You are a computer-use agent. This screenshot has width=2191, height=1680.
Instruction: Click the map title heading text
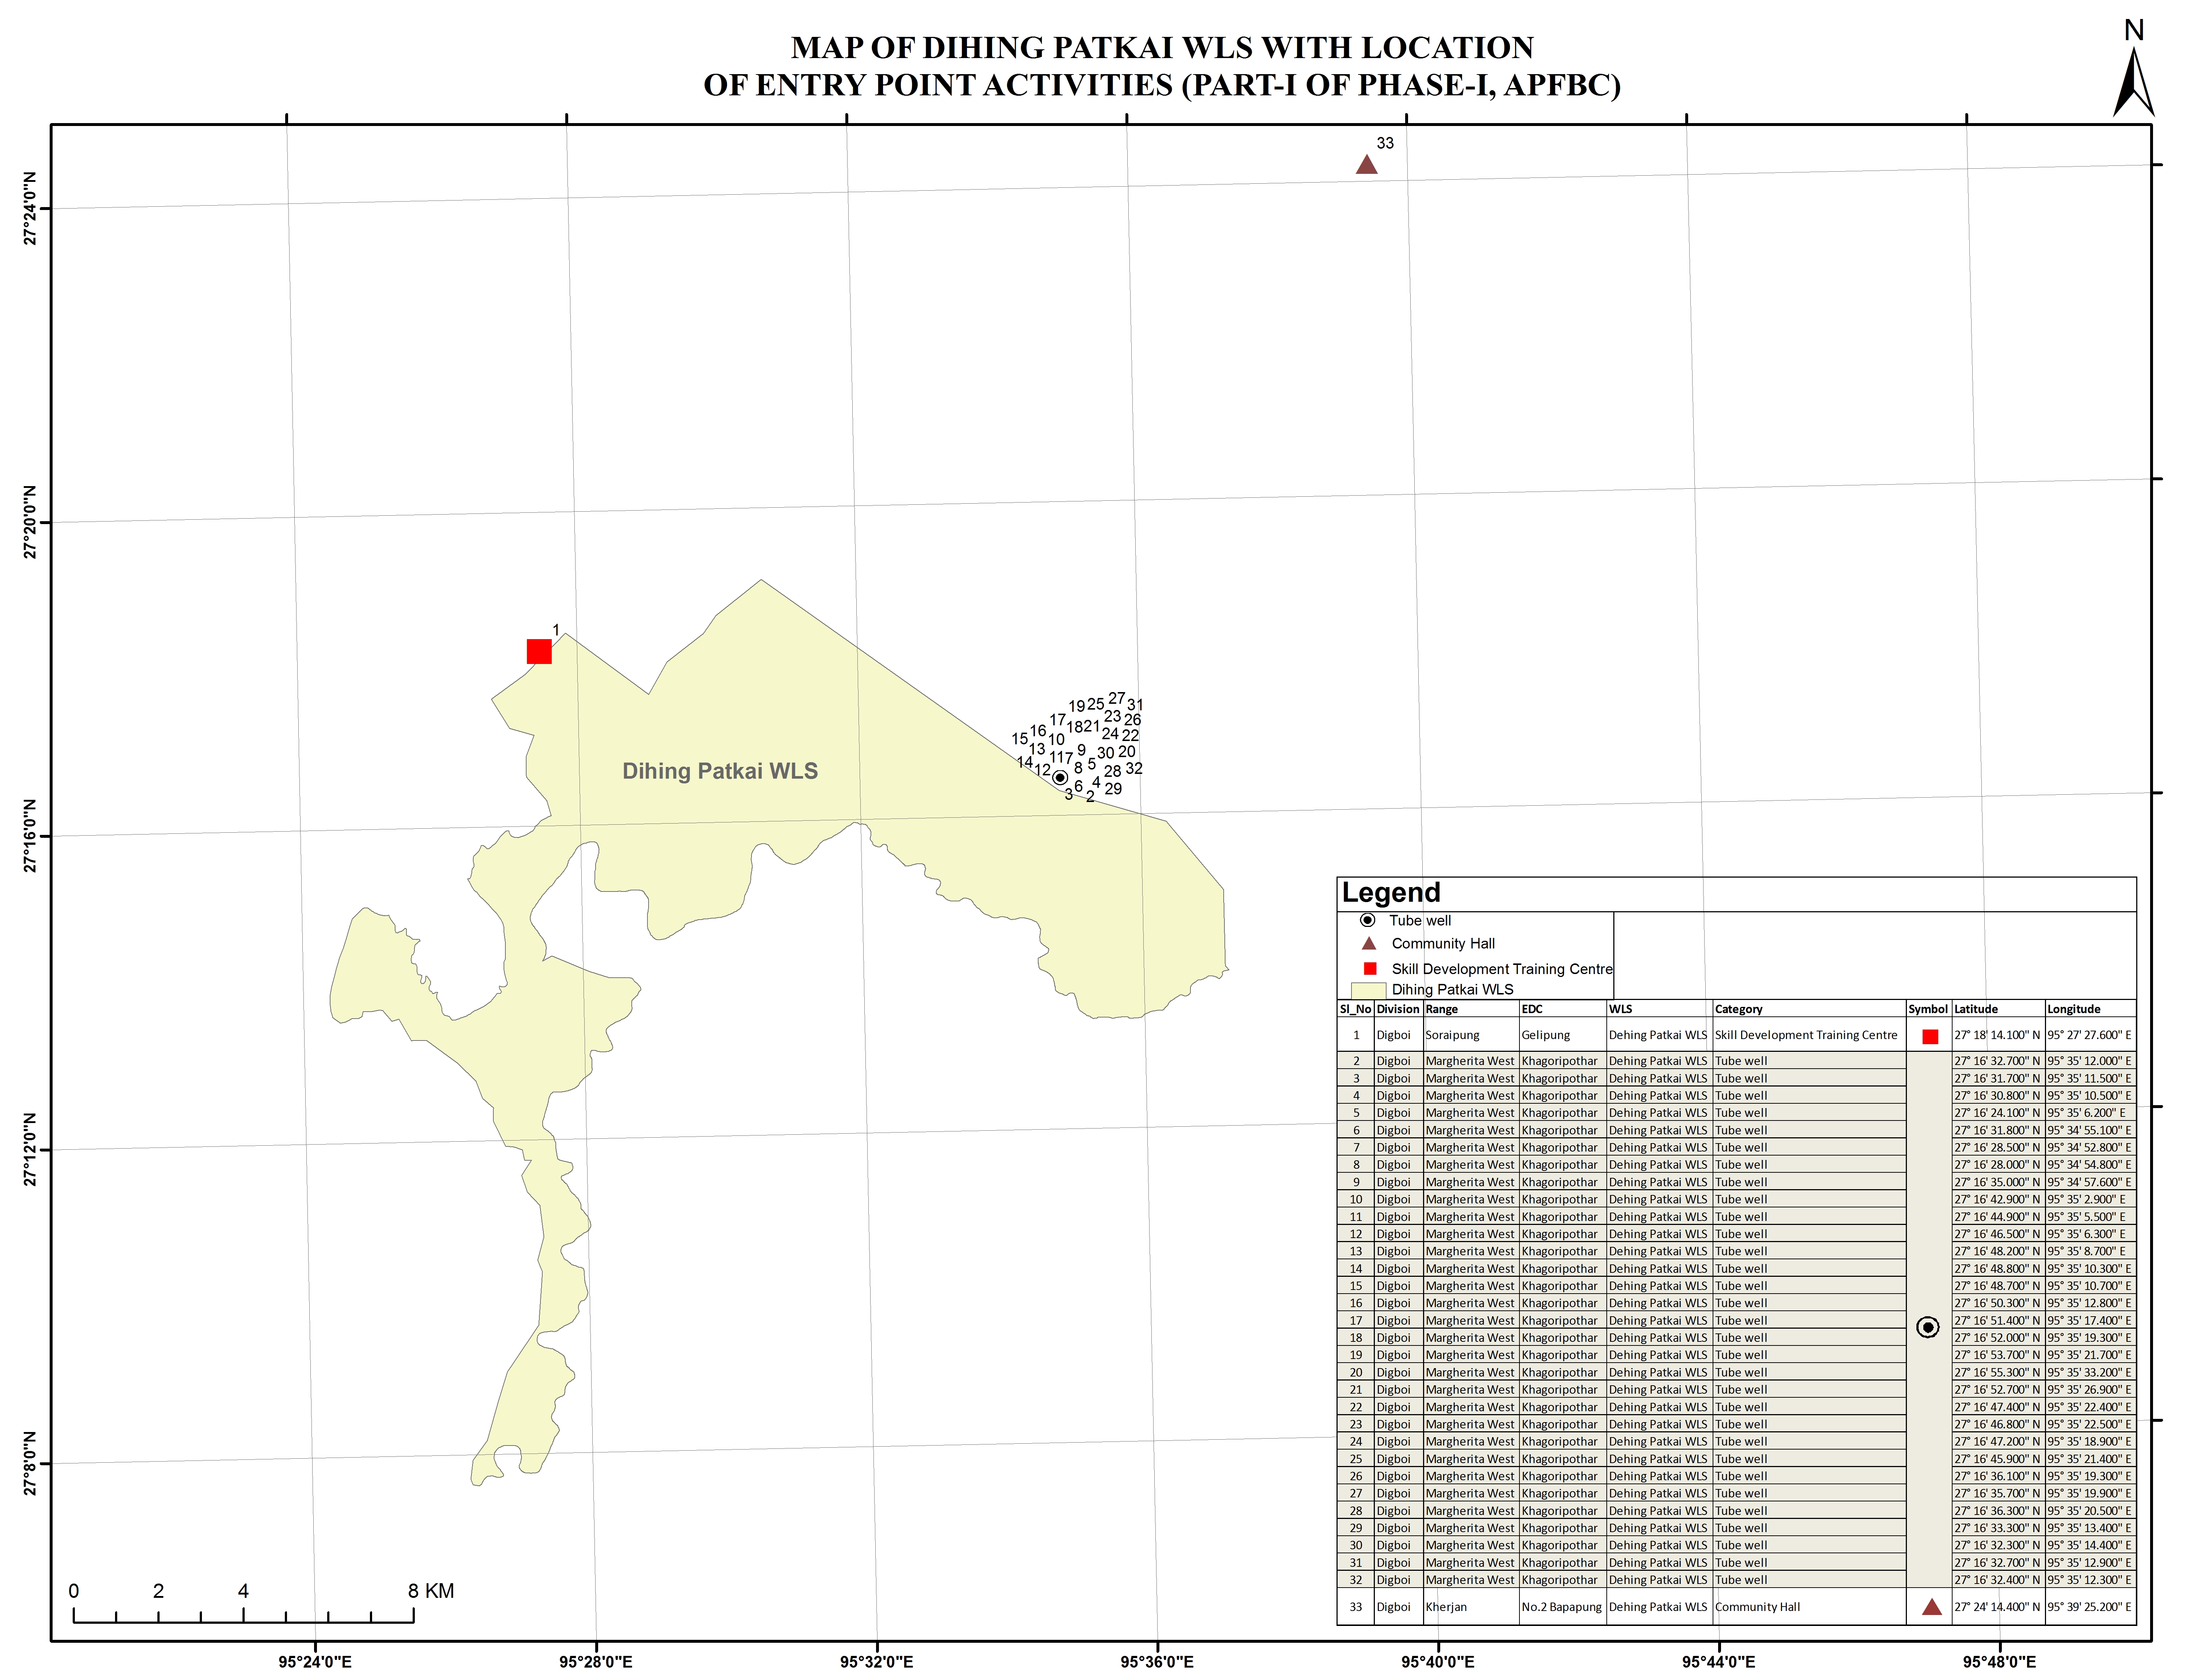[x=1162, y=66]
